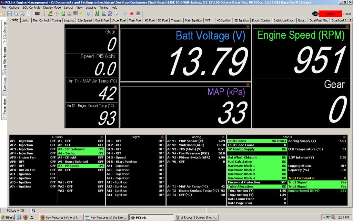Click the star icon on the Engine Speed gauge
The width and height of the screenshot is (353, 221).
(x=347, y=27)
